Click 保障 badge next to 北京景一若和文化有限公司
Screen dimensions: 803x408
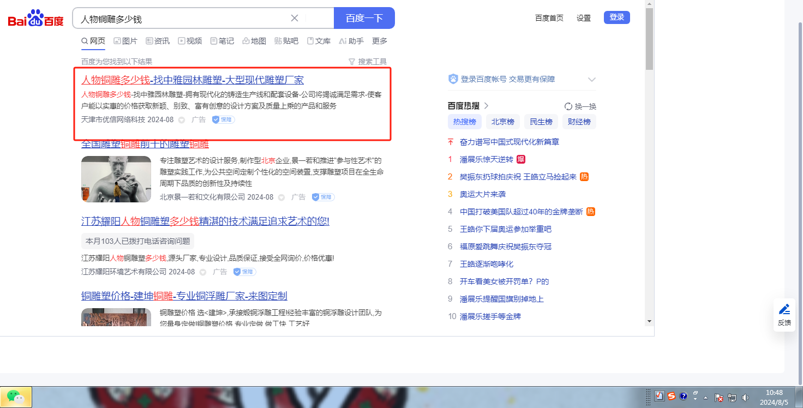coord(323,197)
